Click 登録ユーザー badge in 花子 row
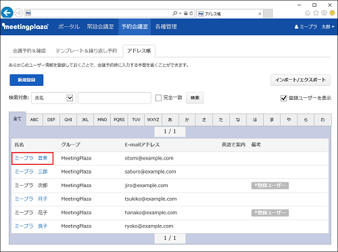Screen dimensions: 338x252 (x=270, y=213)
